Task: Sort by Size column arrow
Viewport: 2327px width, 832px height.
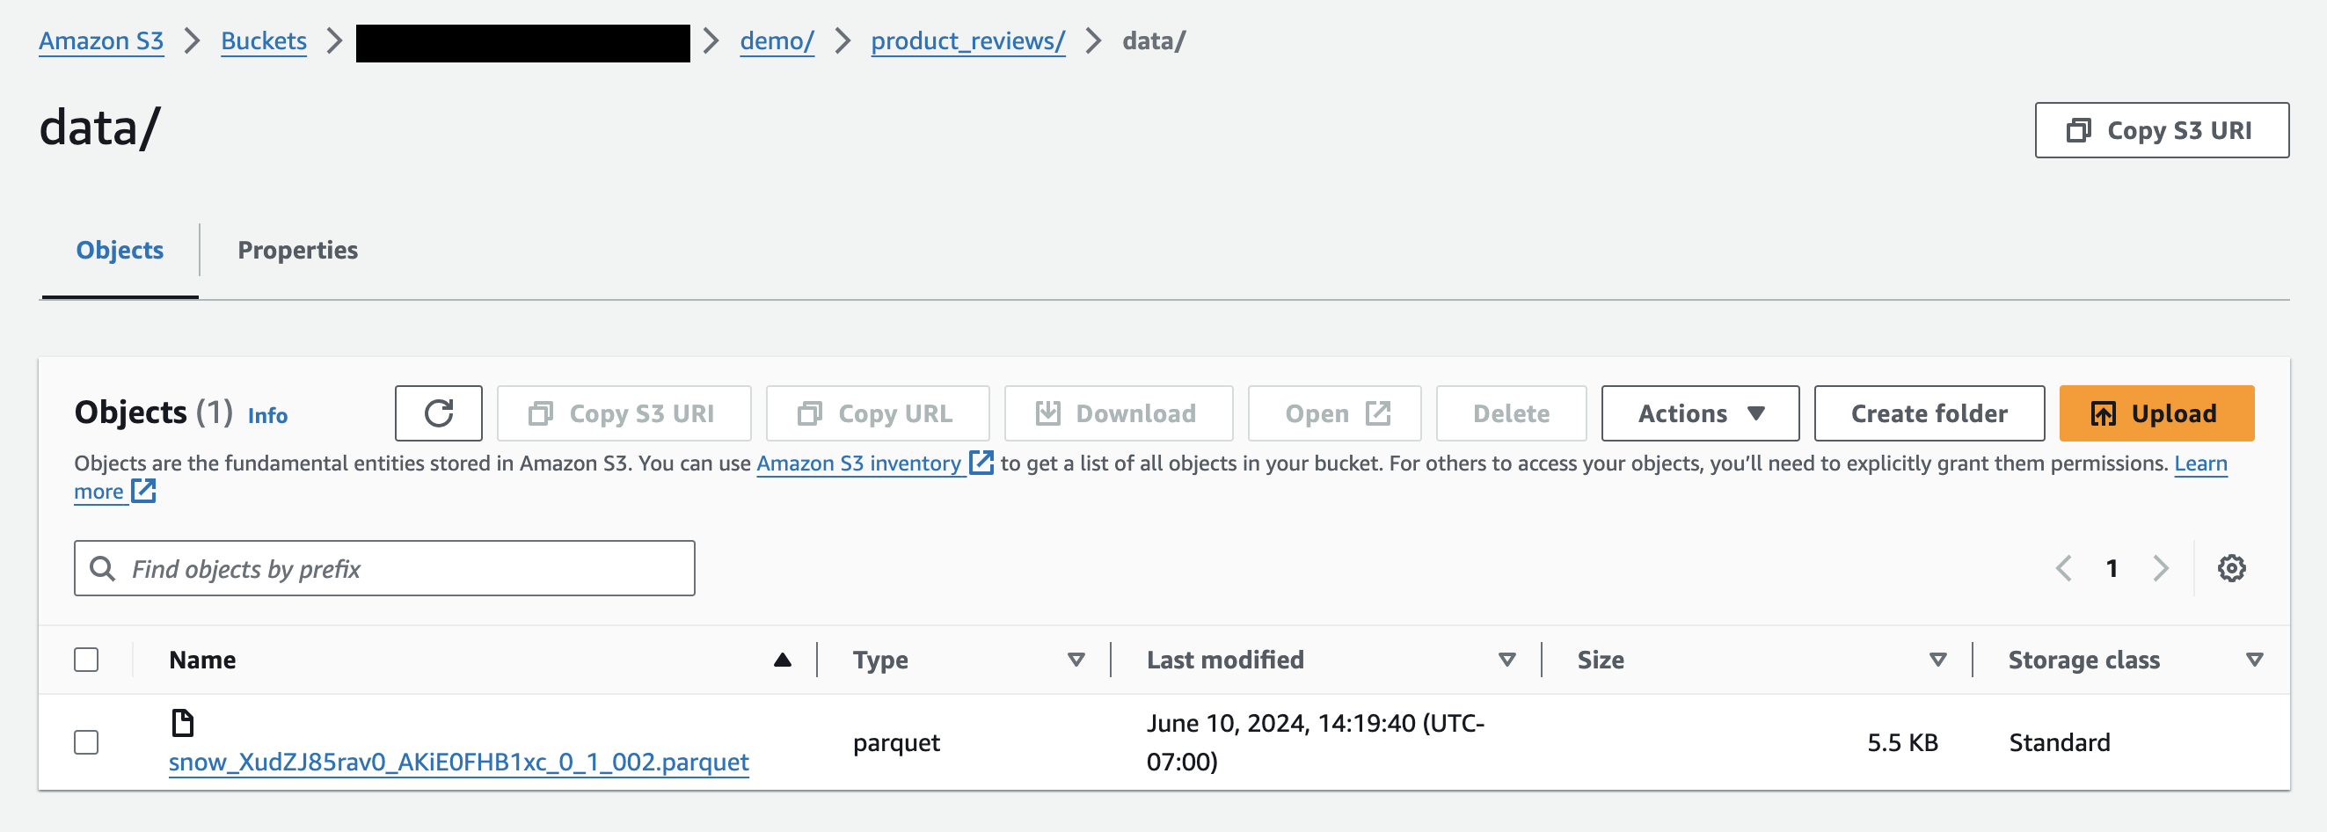Action: point(1937,660)
